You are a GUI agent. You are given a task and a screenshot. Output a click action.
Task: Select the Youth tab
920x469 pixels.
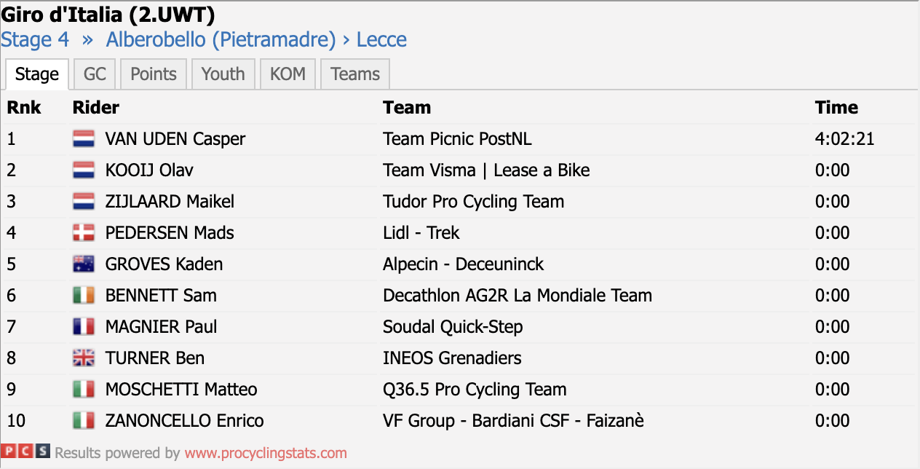223,74
